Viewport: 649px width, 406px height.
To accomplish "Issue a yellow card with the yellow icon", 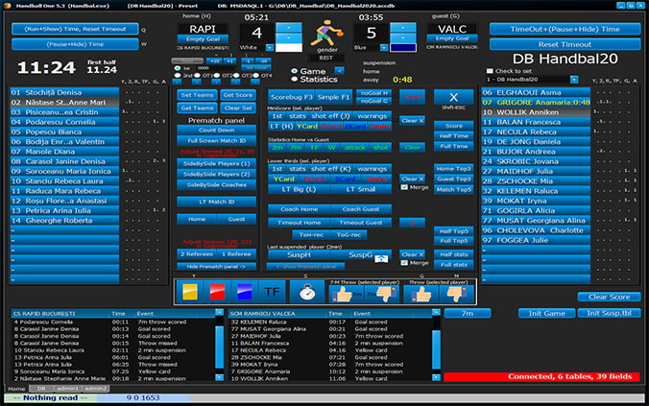I will click(x=189, y=292).
